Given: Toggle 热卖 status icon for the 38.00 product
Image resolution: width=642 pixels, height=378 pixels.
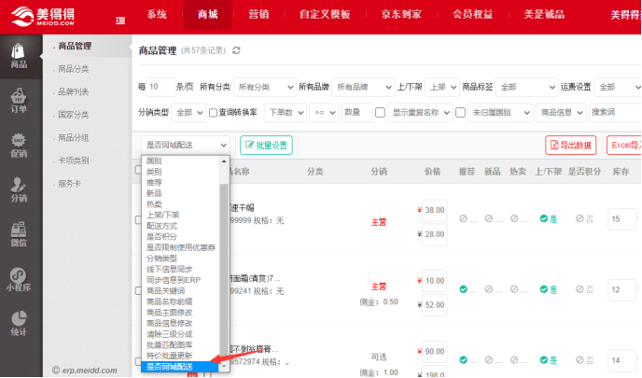Looking at the screenshot, I should pyautogui.click(x=514, y=218).
